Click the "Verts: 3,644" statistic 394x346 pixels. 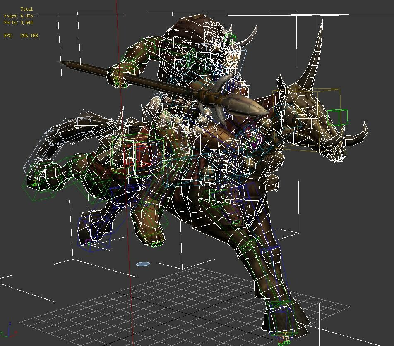pyautogui.click(x=18, y=22)
